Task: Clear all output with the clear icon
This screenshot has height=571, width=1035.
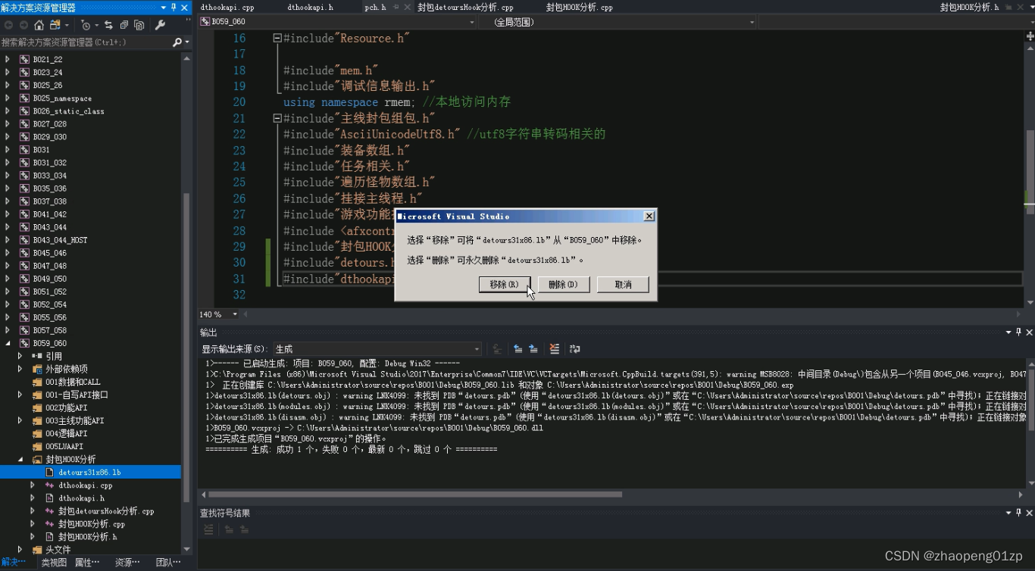Action: click(x=555, y=349)
